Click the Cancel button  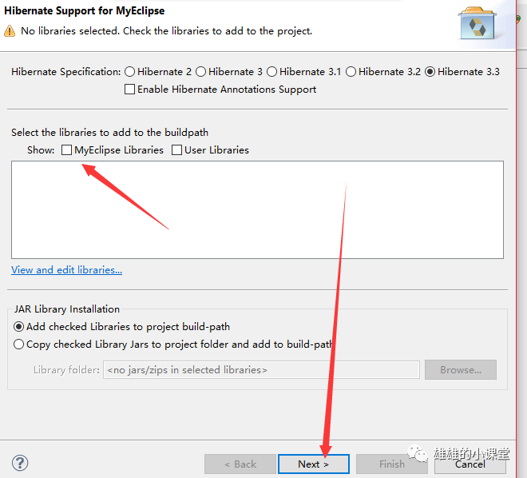click(470, 464)
